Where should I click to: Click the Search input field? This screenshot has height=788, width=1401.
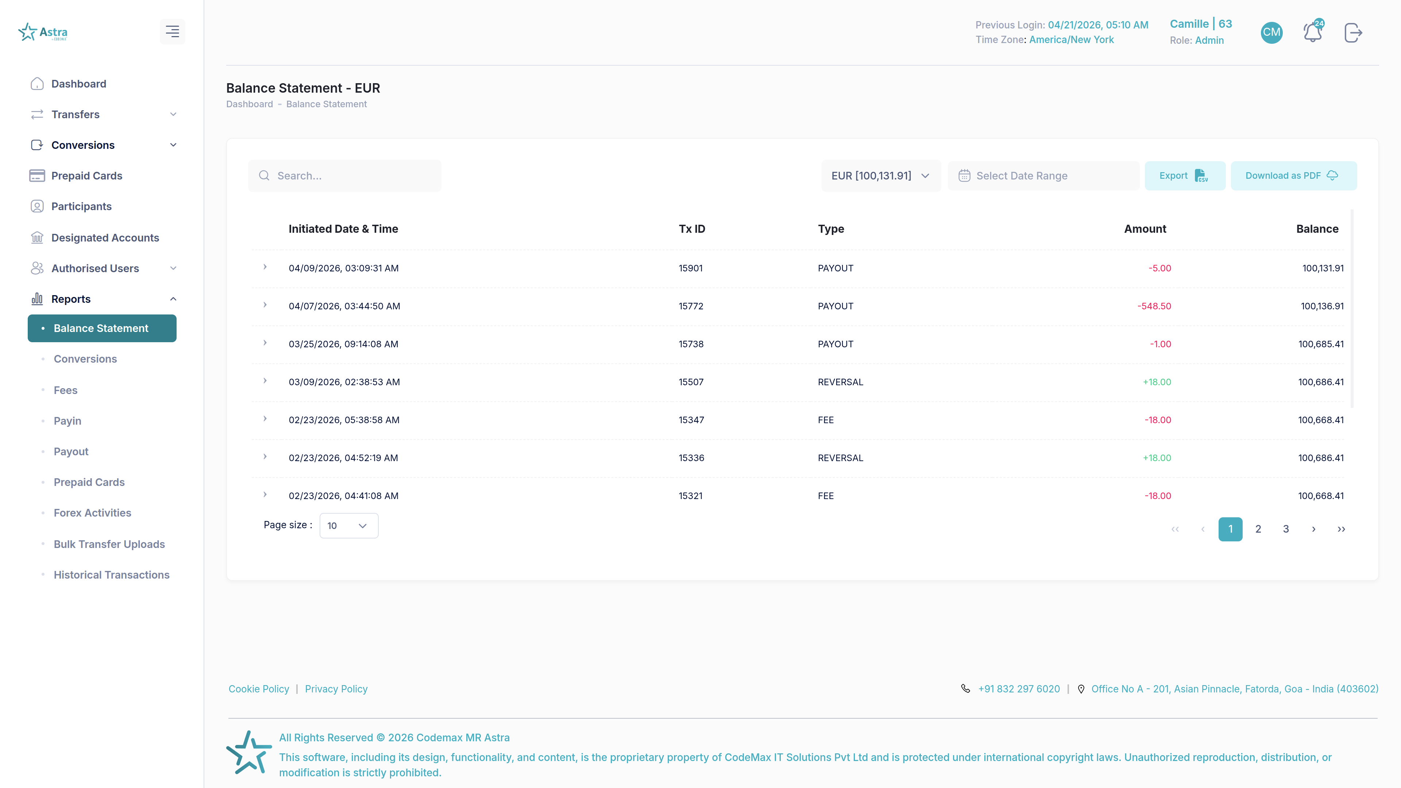coord(345,175)
